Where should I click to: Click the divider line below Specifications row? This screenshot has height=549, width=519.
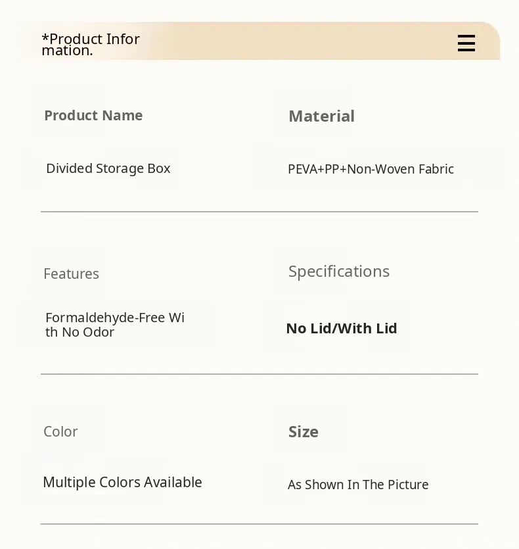(x=259, y=374)
